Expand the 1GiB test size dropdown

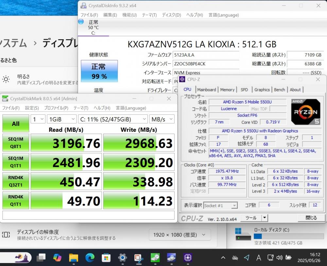61,119
